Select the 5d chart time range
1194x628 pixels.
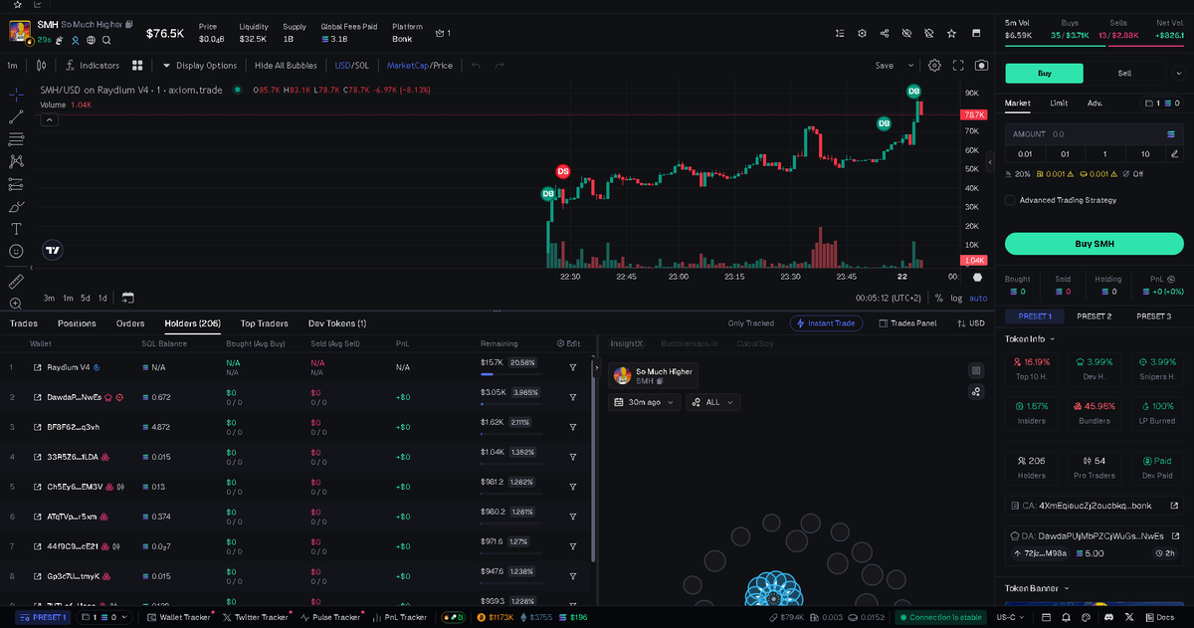pyautogui.click(x=86, y=298)
